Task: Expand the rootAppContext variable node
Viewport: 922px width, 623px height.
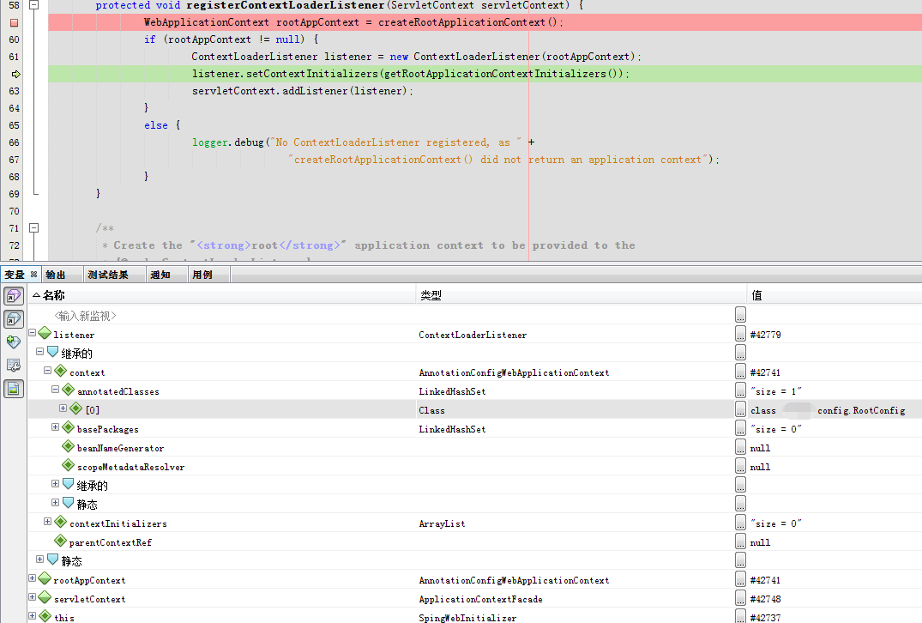Action: (33, 578)
